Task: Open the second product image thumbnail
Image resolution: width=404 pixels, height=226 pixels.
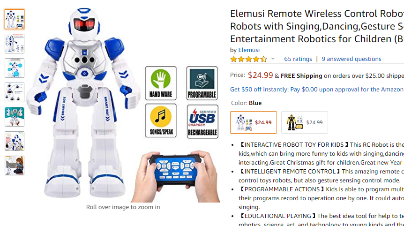Action: coord(15,44)
